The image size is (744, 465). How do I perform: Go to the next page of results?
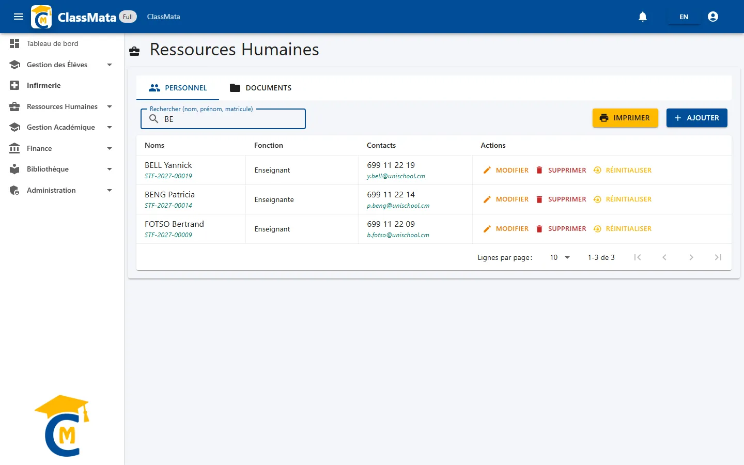pos(691,257)
